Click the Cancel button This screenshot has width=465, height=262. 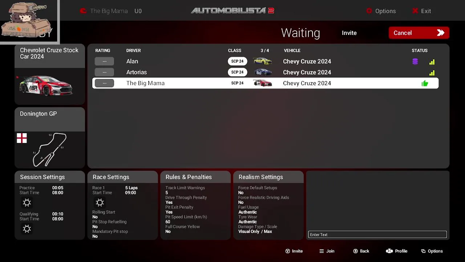(x=419, y=33)
